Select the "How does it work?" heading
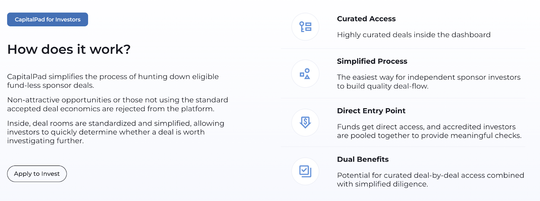This screenshot has height=201, width=540. [69, 49]
